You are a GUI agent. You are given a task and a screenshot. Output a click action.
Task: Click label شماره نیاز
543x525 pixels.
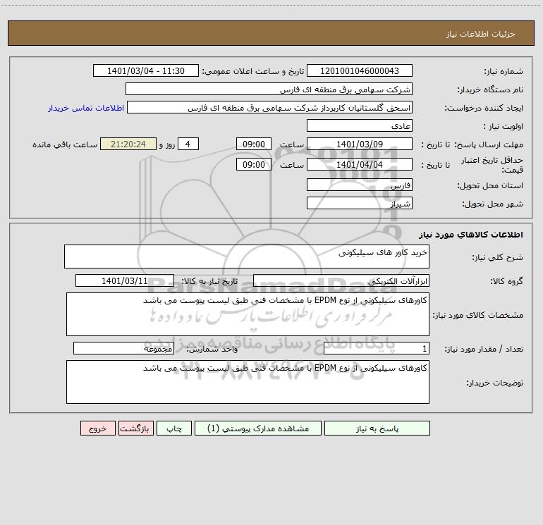point(504,71)
